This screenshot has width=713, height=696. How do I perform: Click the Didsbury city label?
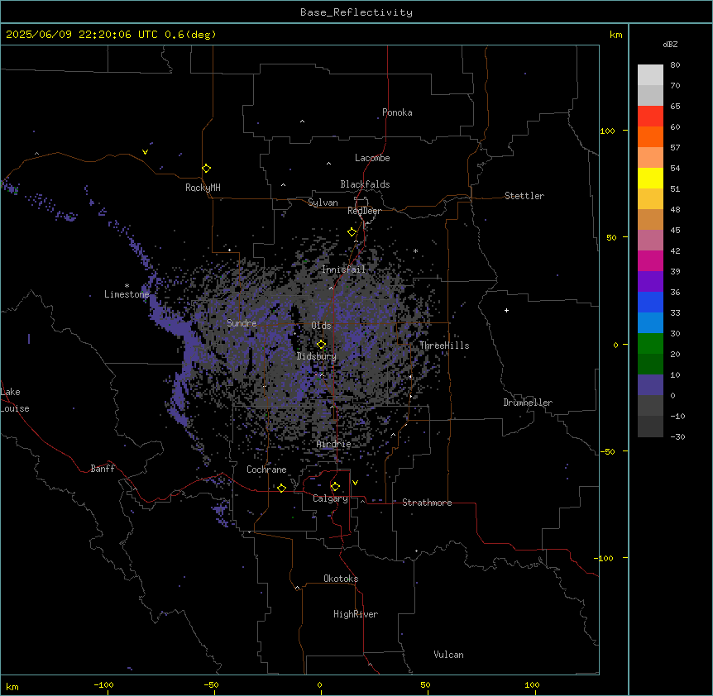point(316,356)
